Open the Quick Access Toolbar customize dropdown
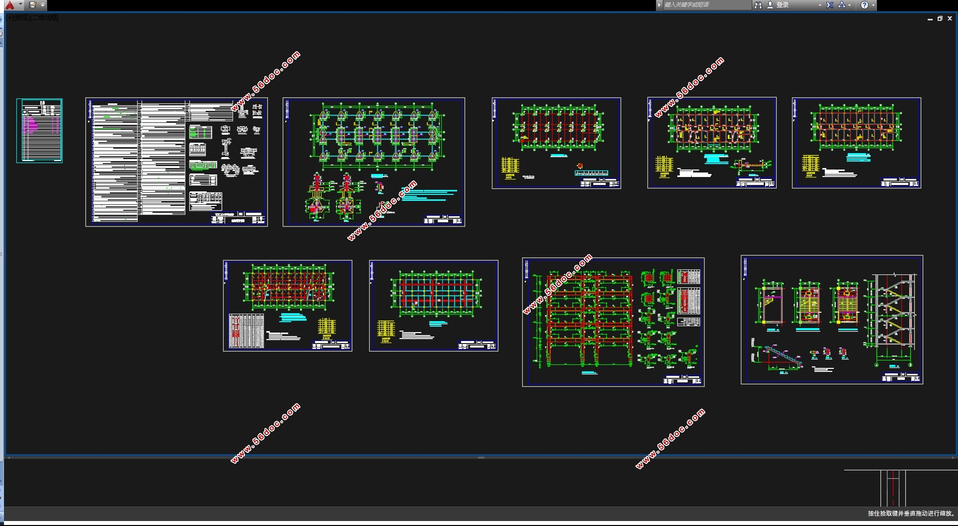This screenshot has width=958, height=526. click(43, 5)
